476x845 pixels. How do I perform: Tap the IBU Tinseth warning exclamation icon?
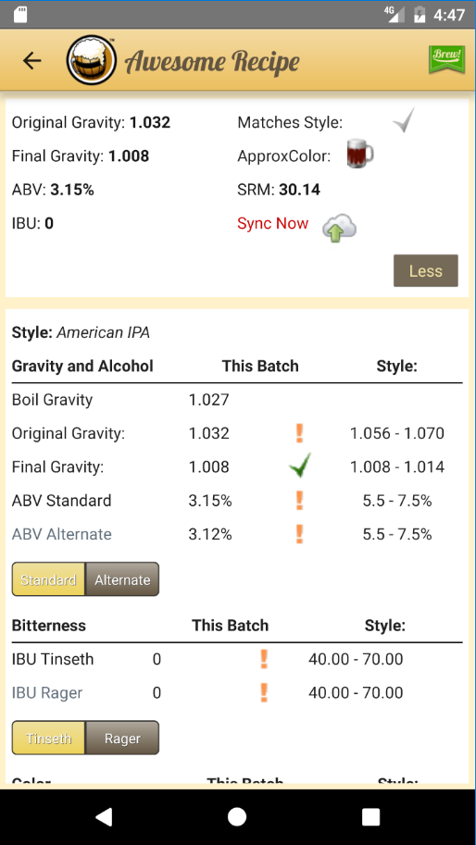[x=264, y=659]
